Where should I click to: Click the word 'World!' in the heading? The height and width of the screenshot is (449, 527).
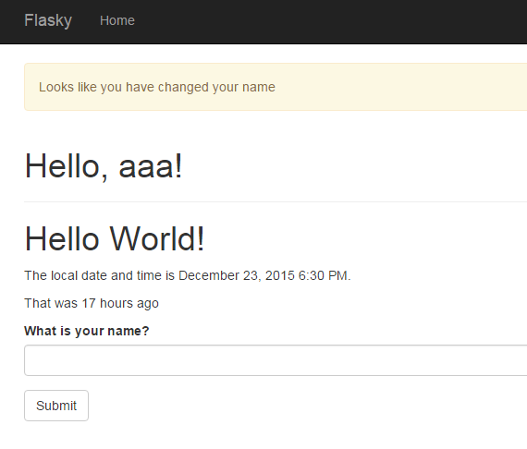[157, 238]
